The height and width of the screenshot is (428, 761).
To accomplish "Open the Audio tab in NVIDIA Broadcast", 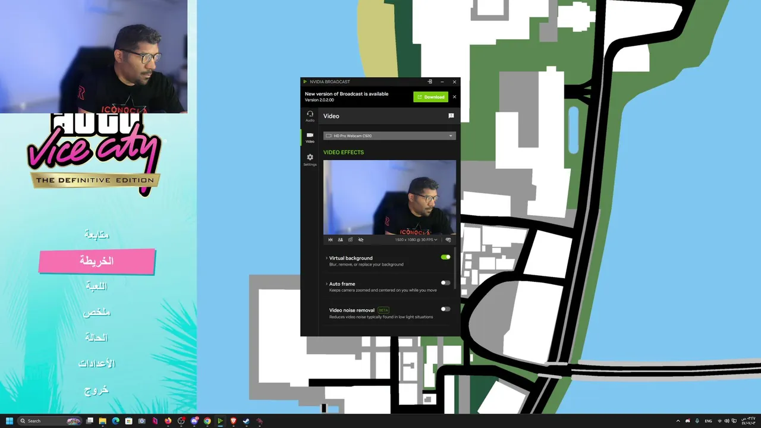I will coord(310,116).
